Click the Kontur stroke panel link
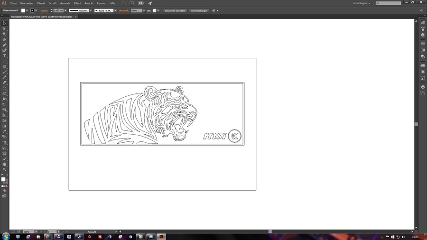 44,11
